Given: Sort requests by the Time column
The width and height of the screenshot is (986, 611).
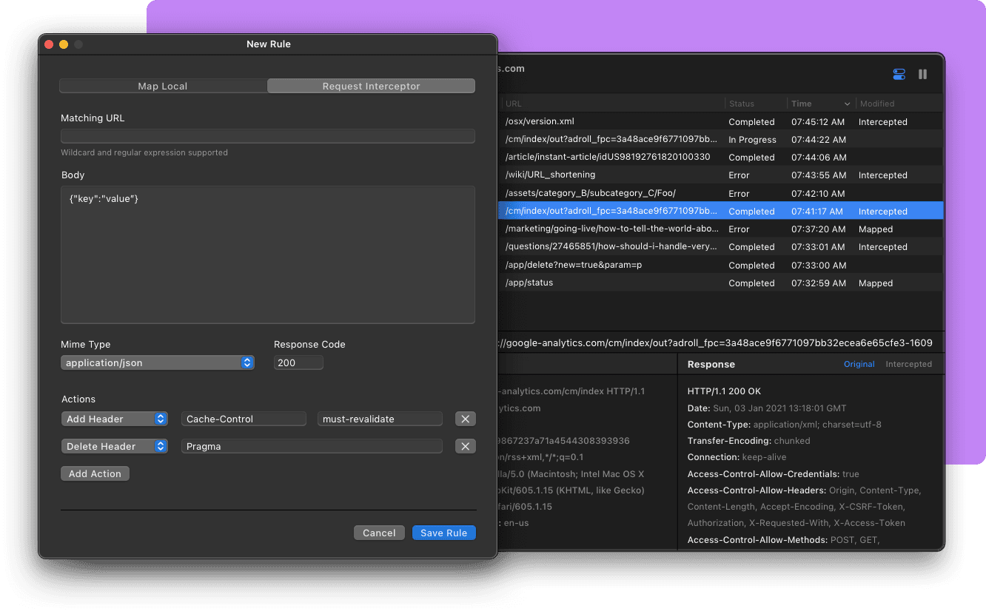Looking at the screenshot, I should [x=802, y=103].
